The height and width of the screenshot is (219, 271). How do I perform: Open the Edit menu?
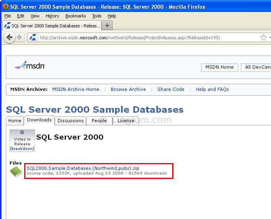tap(21, 16)
